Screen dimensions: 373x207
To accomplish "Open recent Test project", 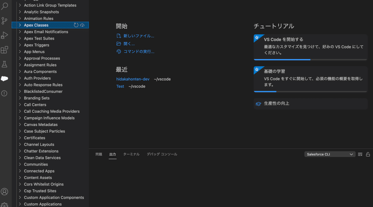I will click(x=120, y=86).
